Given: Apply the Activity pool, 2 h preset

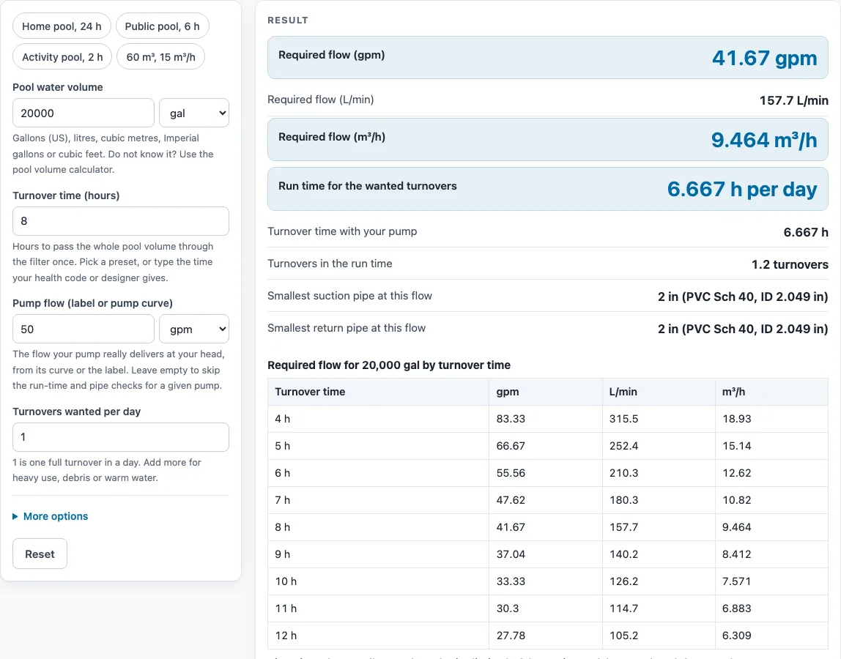Looking at the screenshot, I should (x=62, y=57).
